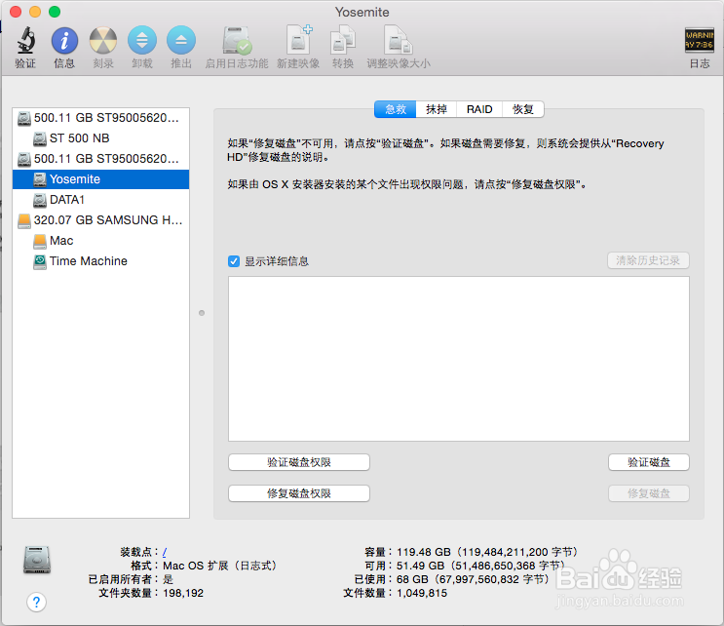
Task: Click the New Image toolbar icon
Action: click(x=298, y=40)
